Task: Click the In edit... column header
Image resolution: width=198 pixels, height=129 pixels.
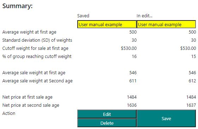Action: click(x=144, y=16)
